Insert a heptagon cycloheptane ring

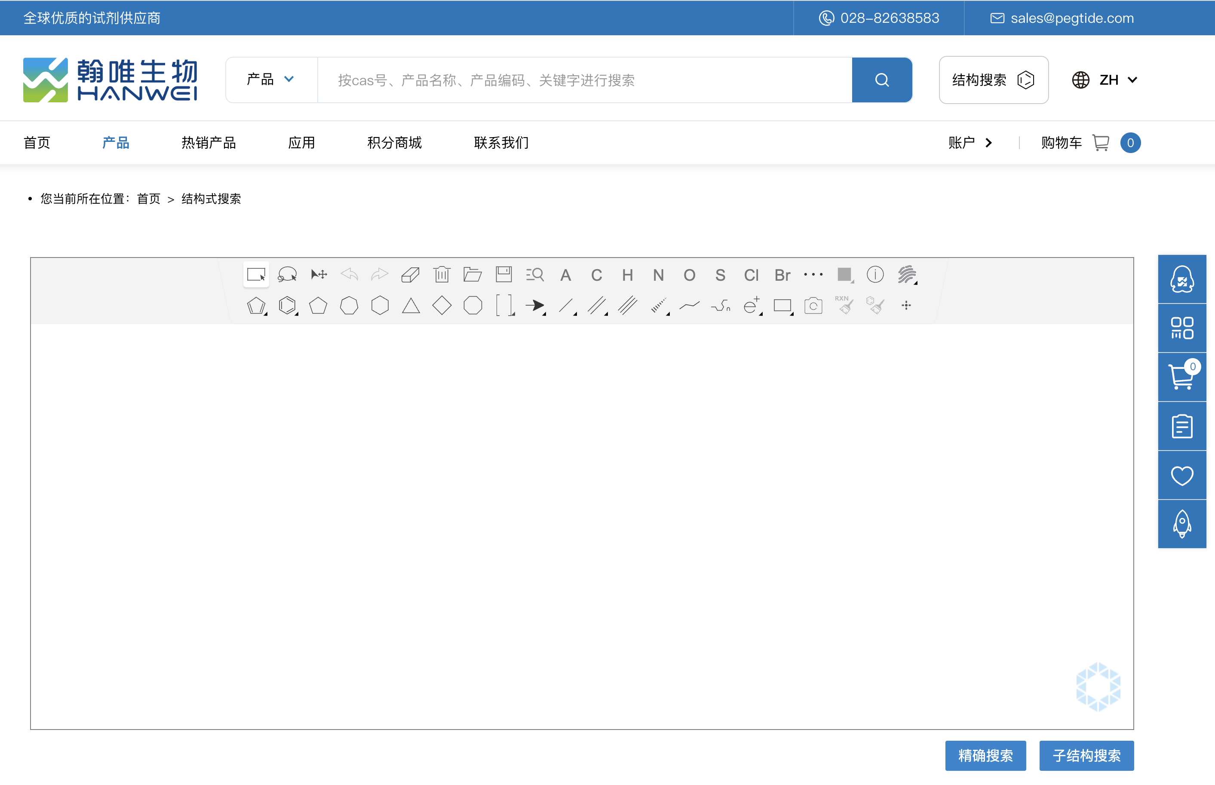pyautogui.click(x=349, y=306)
